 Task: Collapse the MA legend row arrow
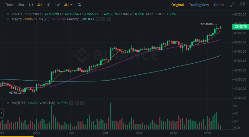click(x=8, y=19)
